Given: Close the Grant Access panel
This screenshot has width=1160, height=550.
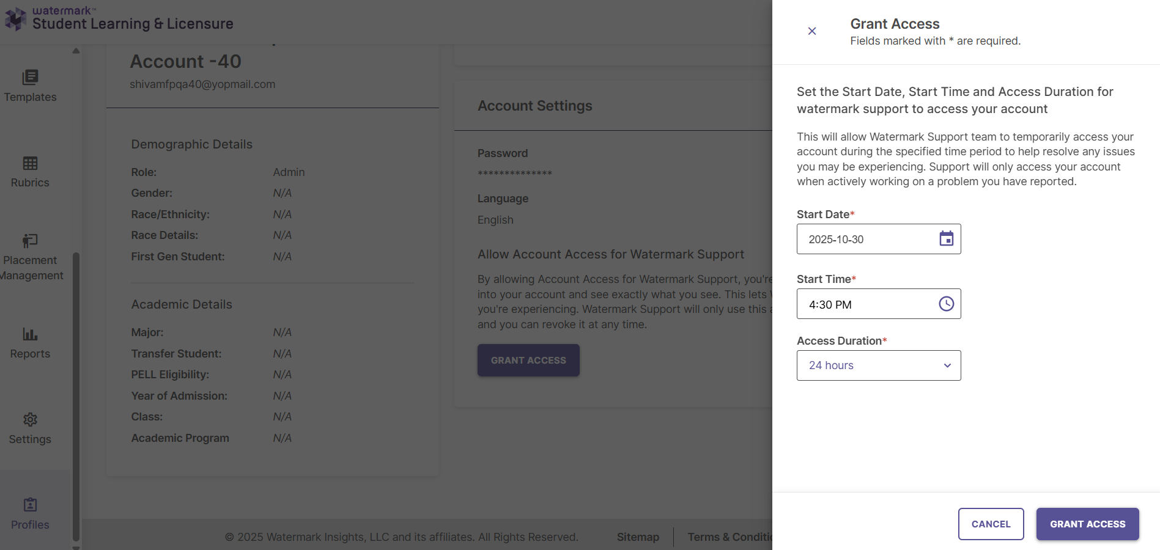Looking at the screenshot, I should (x=812, y=31).
